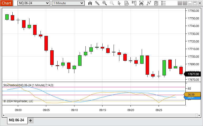Click the second grey link button

pos(185,3)
